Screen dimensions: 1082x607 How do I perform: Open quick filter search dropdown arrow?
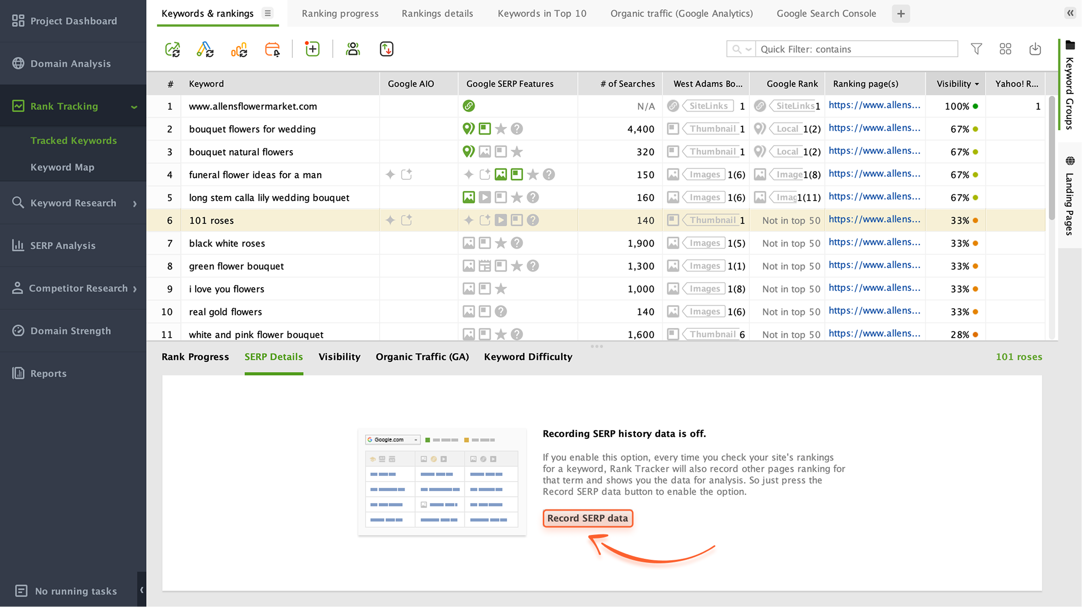749,49
